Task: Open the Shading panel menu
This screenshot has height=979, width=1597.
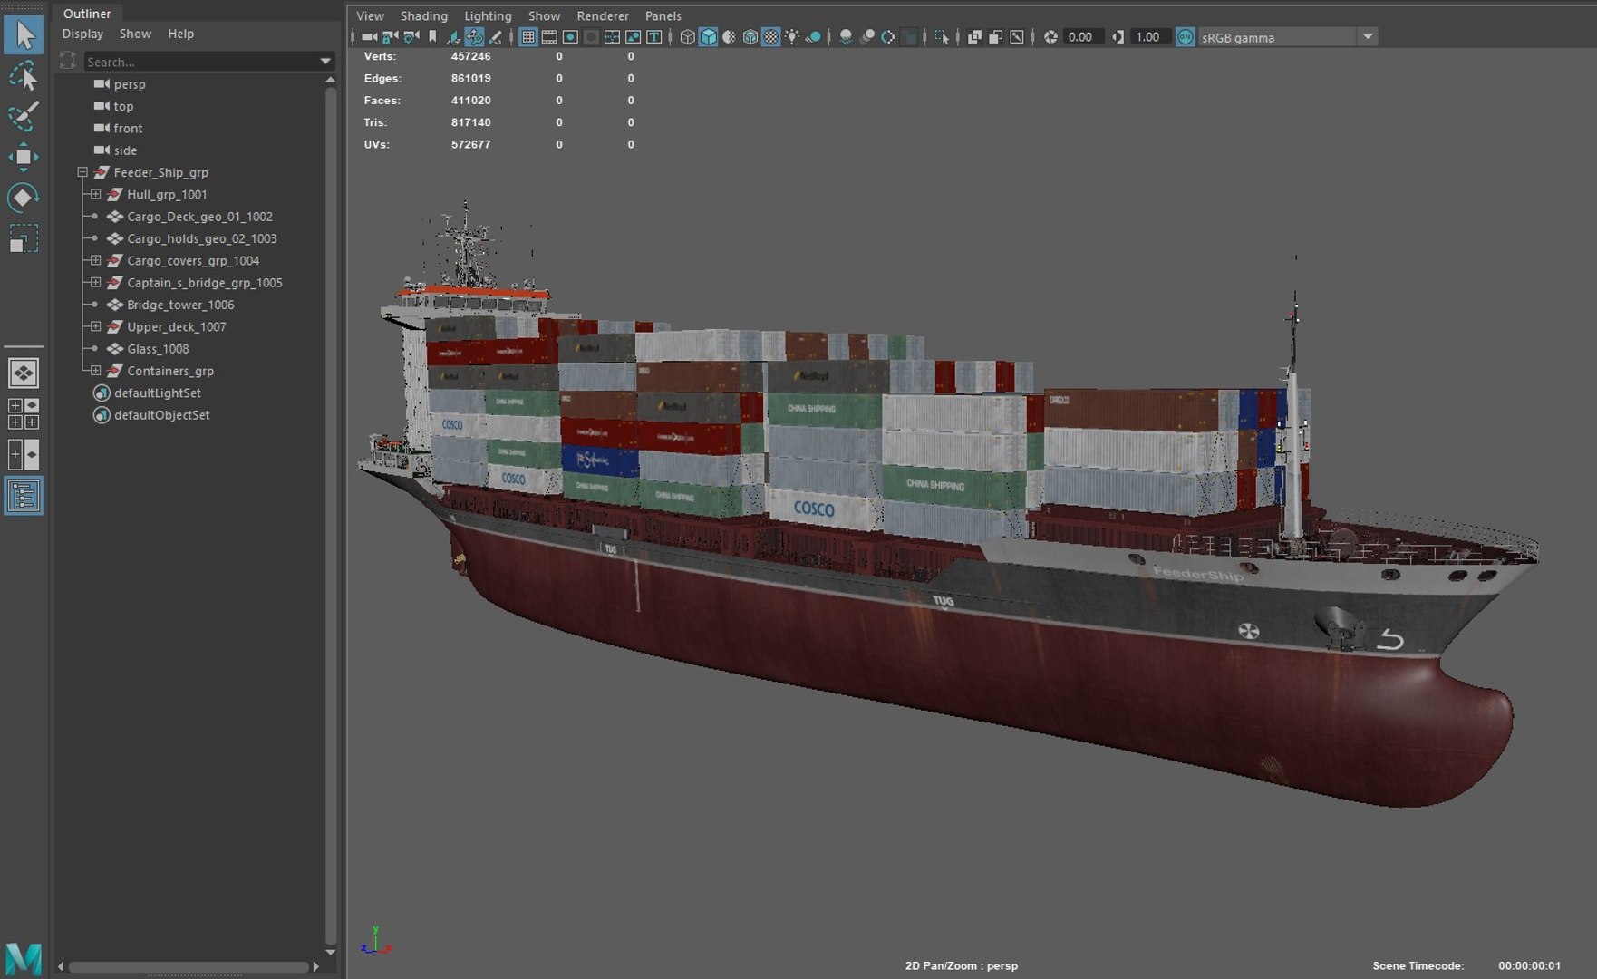Action: (x=424, y=15)
